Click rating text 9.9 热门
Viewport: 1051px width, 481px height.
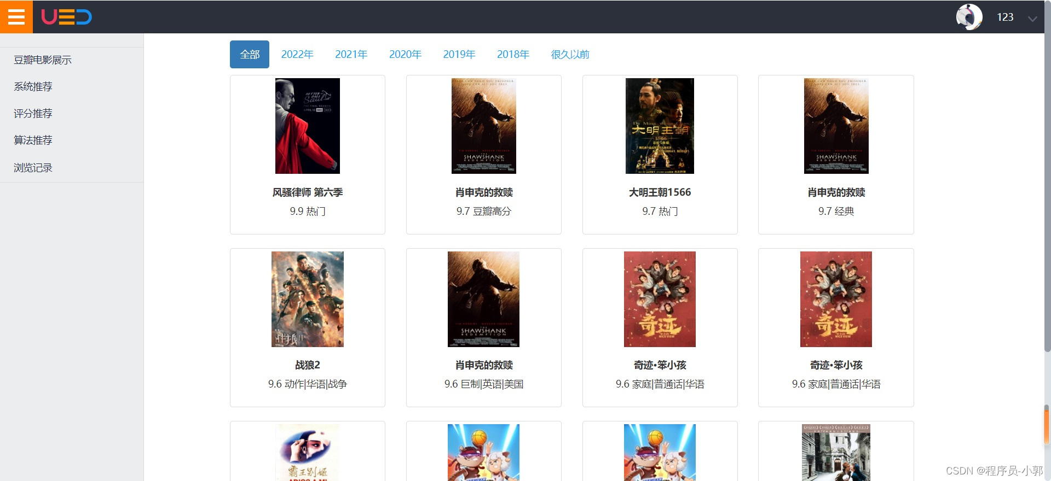click(308, 211)
